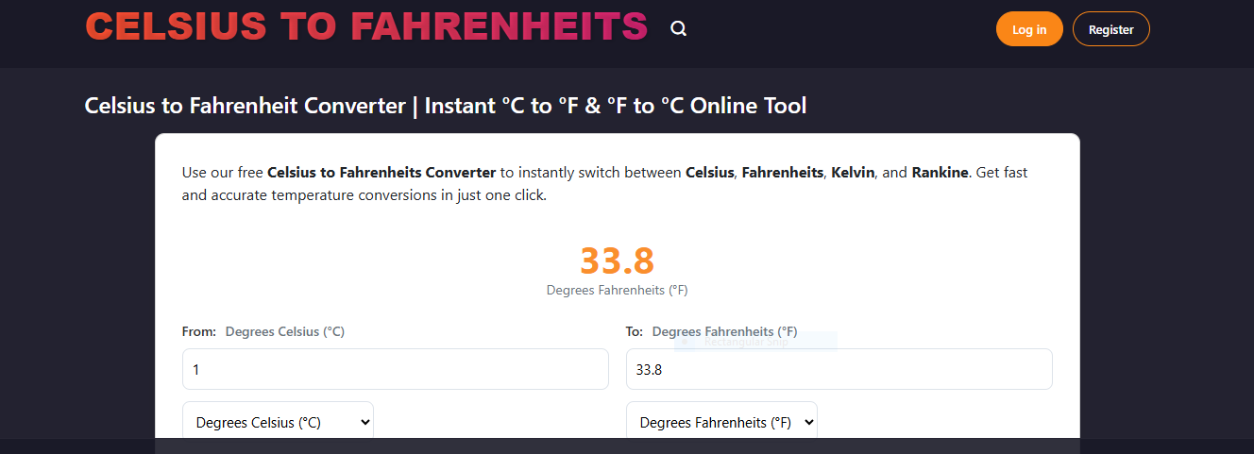The width and height of the screenshot is (1254, 454).
Task: Click the To input field showing 33.8
Action: click(839, 369)
